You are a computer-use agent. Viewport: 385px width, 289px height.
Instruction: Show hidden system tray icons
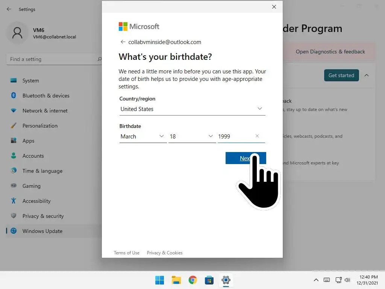tap(316, 280)
